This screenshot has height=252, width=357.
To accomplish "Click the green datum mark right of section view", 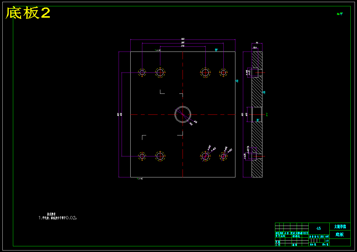I will point(267,114).
